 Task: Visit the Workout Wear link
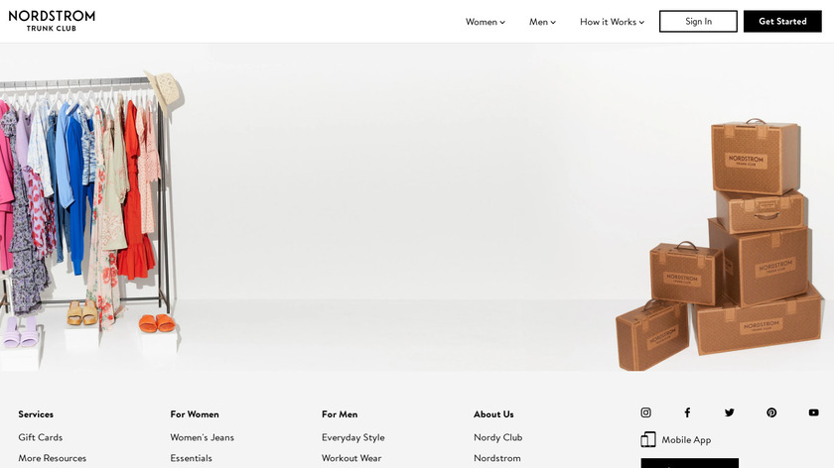pyautogui.click(x=351, y=458)
